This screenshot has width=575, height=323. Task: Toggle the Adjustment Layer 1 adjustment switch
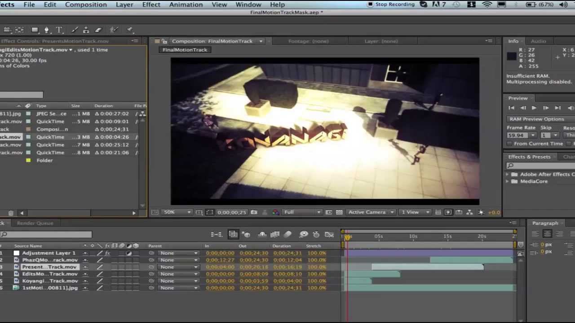(x=129, y=253)
